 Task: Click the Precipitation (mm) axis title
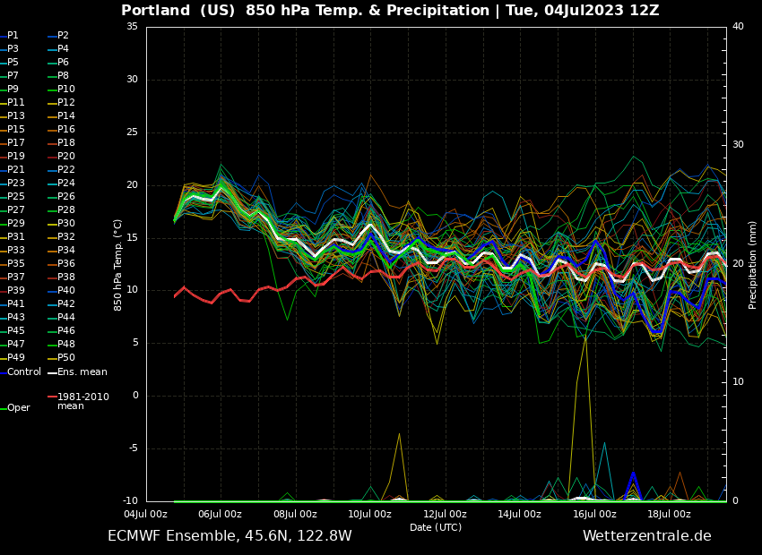(x=753, y=264)
